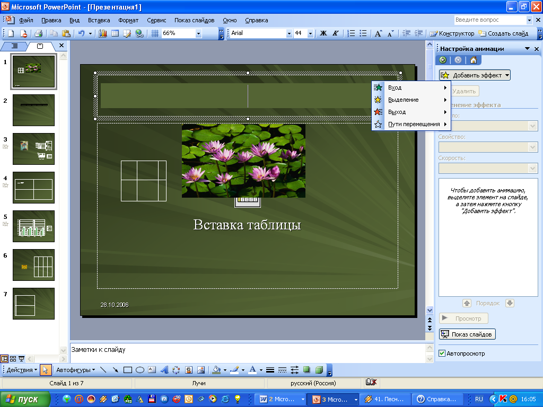Click the Заметки к слайду notes field

(247, 352)
